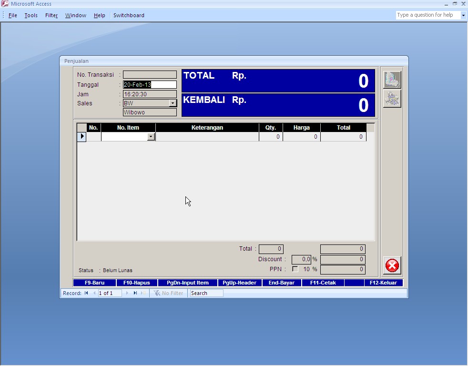Click the No. Transaksi field
Screen dimensions: 468x366
(150, 75)
